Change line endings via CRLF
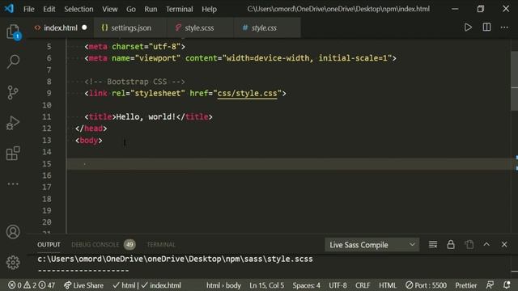 pyautogui.click(x=363, y=285)
